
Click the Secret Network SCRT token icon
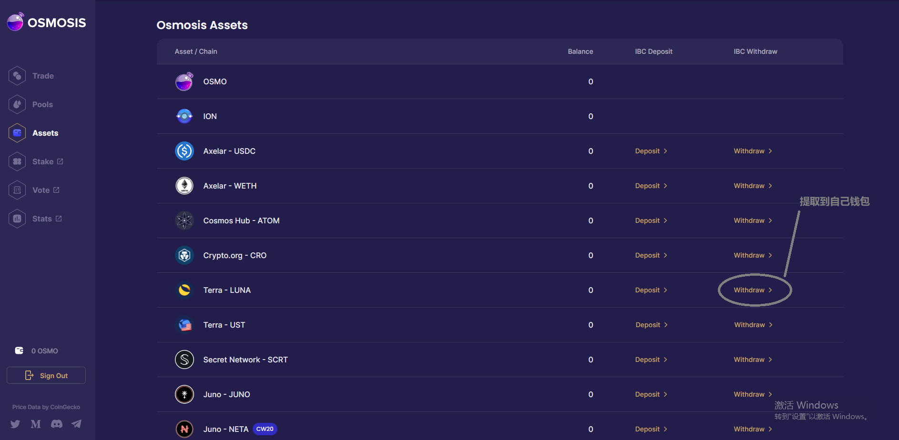[184, 360]
